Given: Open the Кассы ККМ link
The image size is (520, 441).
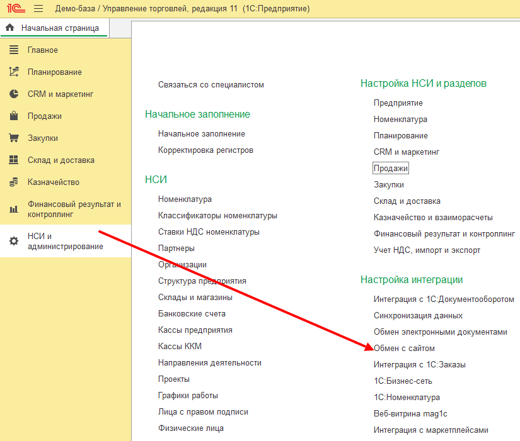Looking at the screenshot, I should point(180,346).
